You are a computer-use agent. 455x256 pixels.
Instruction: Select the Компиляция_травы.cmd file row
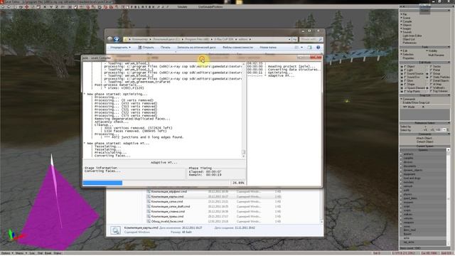(x=214, y=216)
